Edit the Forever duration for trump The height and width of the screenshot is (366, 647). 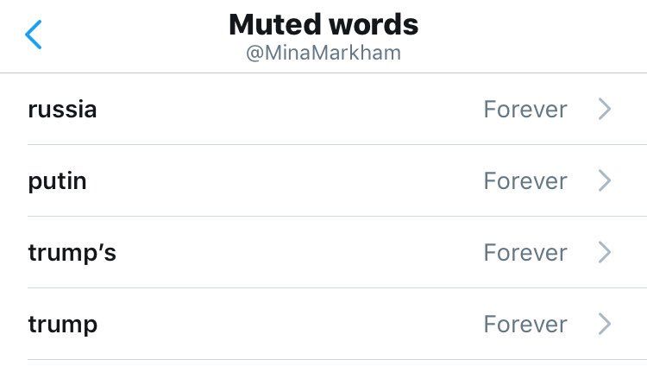tap(525, 325)
